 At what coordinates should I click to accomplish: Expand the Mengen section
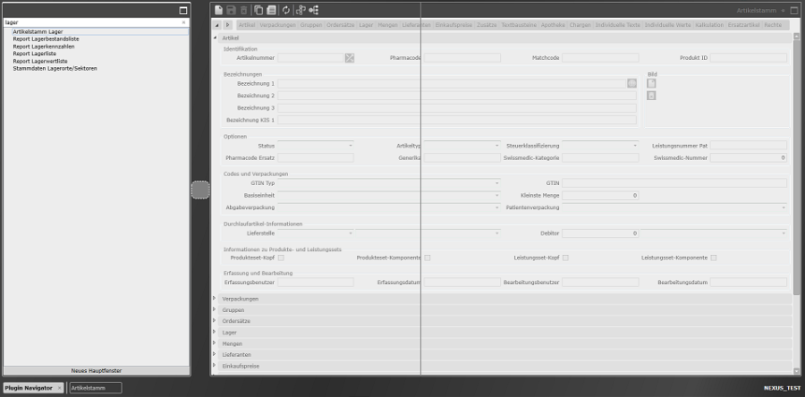[x=215, y=343]
